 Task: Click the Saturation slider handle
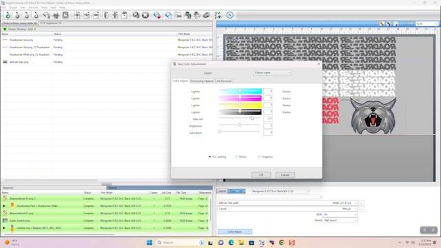(219, 132)
